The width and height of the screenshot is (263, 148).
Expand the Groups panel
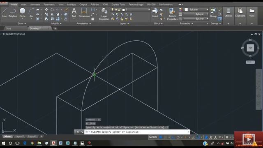[215, 23]
